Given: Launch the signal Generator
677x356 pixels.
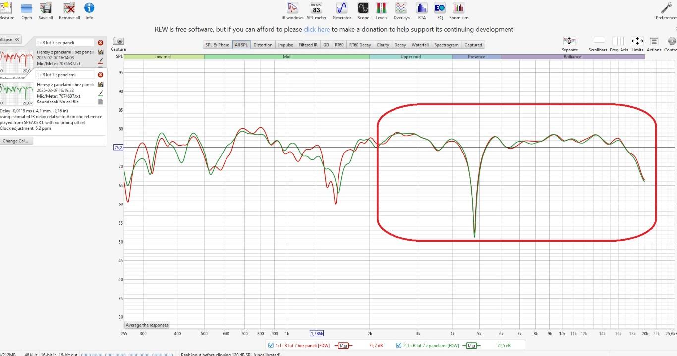Looking at the screenshot, I should click(341, 8).
